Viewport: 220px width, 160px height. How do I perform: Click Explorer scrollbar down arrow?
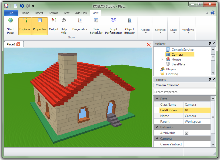click(213, 73)
